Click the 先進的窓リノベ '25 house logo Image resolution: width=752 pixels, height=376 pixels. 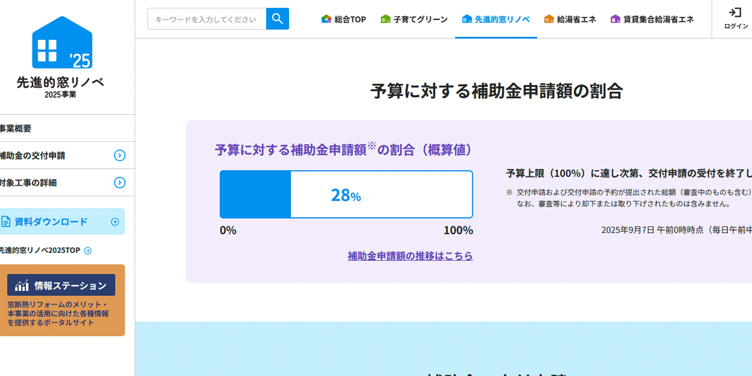click(x=62, y=43)
